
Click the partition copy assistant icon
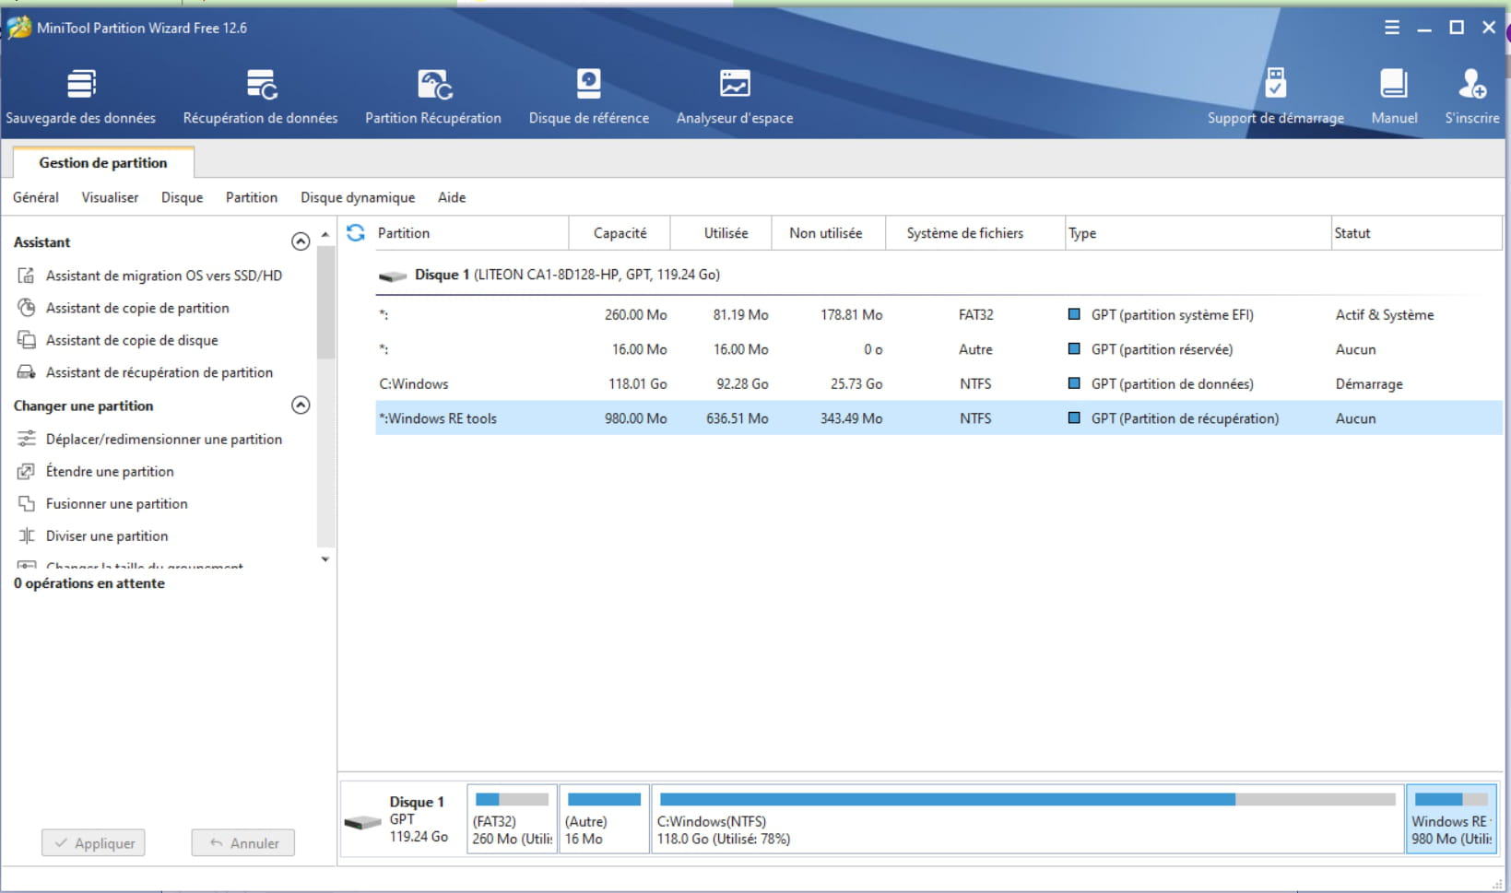27,308
